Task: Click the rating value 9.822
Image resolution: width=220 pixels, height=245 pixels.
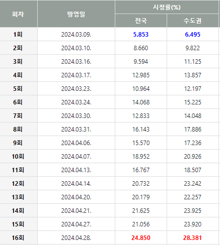Action: (193, 48)
